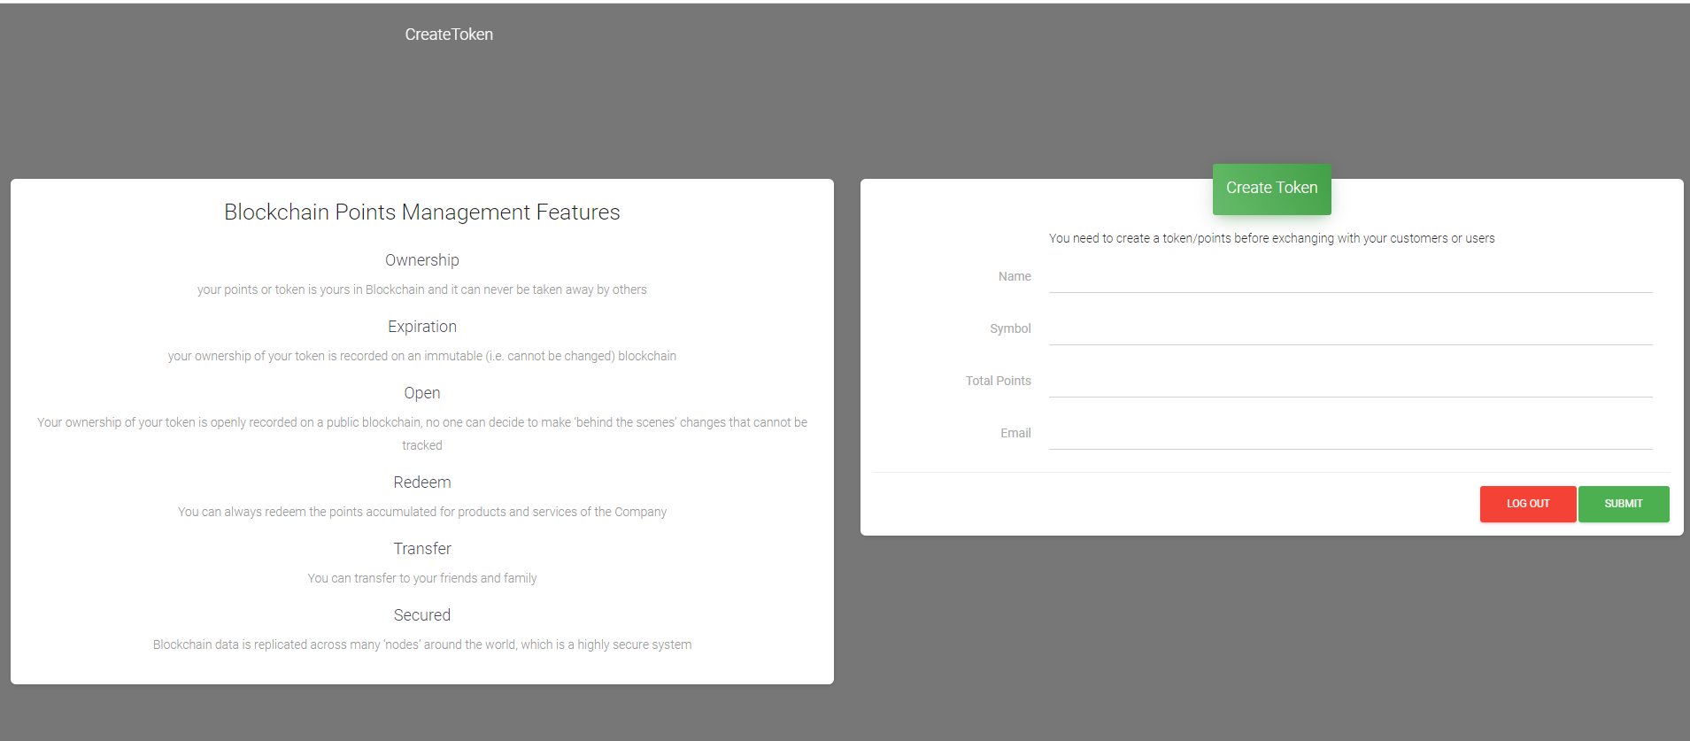
Task: Select the Ownership feature heading
Action: (x=422, y=260)
